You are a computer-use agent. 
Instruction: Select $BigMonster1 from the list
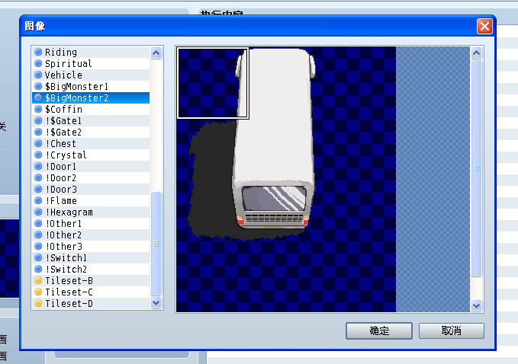[x=91, y=86]
